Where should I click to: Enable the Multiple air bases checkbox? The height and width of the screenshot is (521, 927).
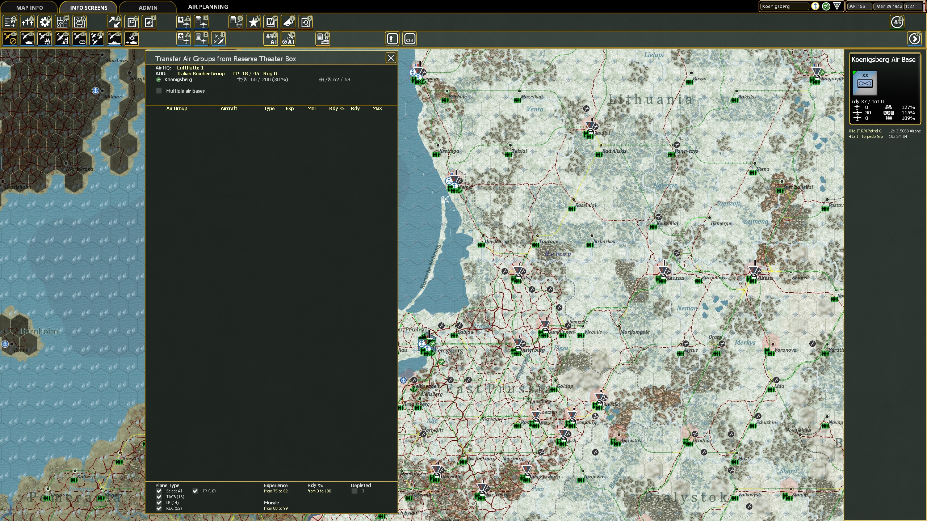point(159,91)
